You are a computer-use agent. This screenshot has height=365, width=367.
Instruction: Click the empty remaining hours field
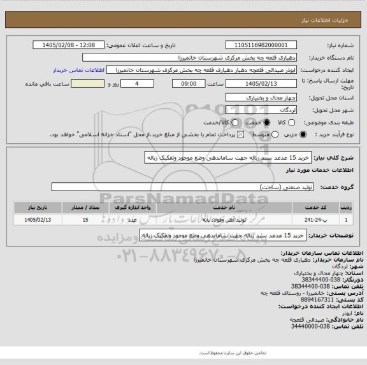[x=88, y=83]
